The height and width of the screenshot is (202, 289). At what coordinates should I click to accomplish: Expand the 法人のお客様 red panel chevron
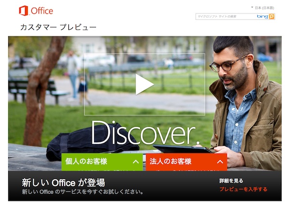click(220, 162)
